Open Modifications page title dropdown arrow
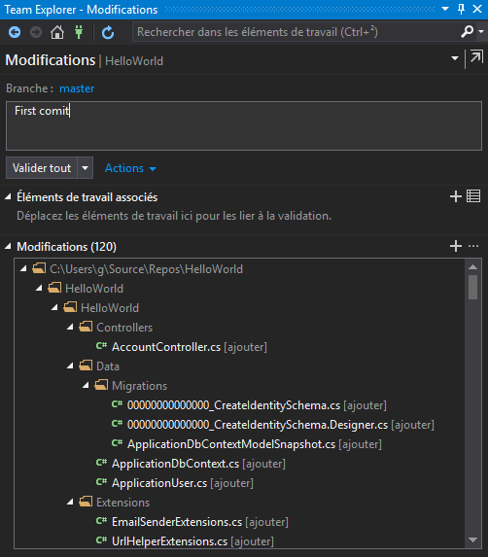488x557 pixels. coord(455,58)
